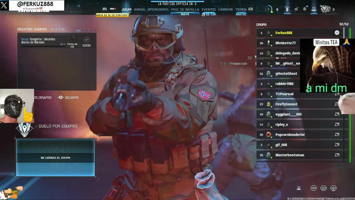Click the 2D 15H event timer

coord(209,14)
